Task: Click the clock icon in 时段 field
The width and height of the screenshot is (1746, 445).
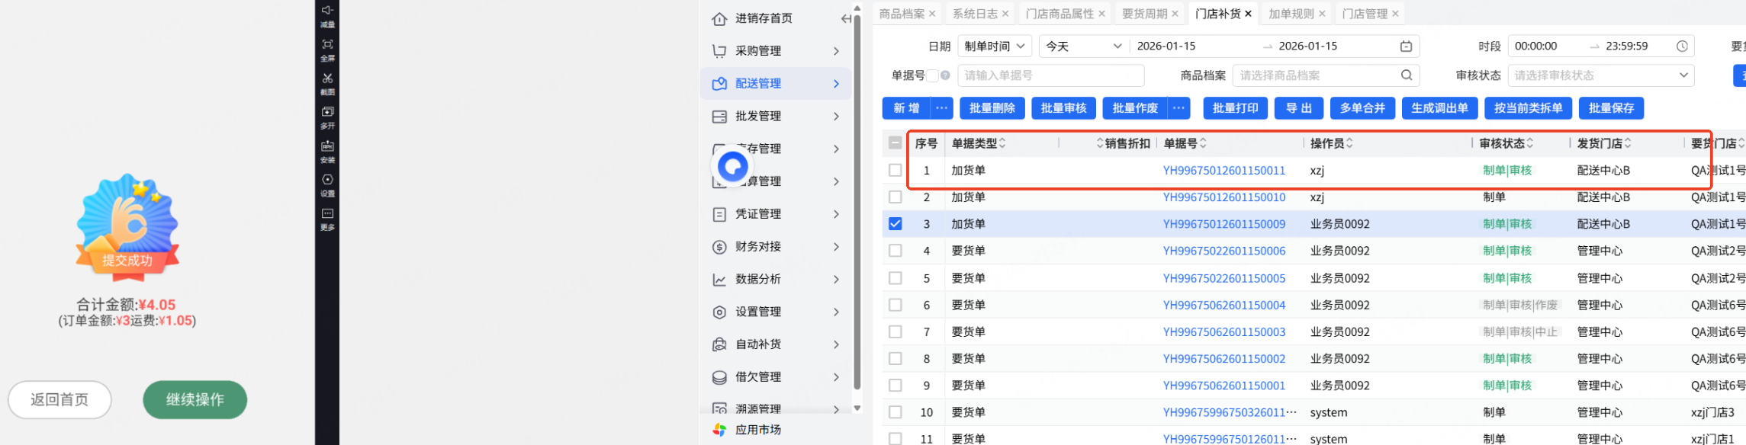Action: (x=1681, y=46)
